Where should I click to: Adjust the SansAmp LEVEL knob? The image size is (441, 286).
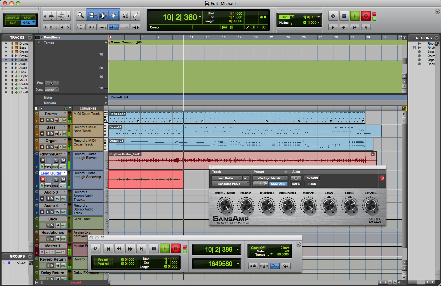point(371,205)
